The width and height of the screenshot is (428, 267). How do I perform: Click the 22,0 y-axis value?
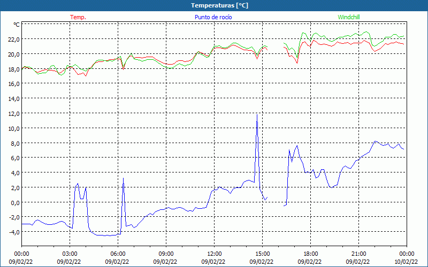[x=14, y=39]
